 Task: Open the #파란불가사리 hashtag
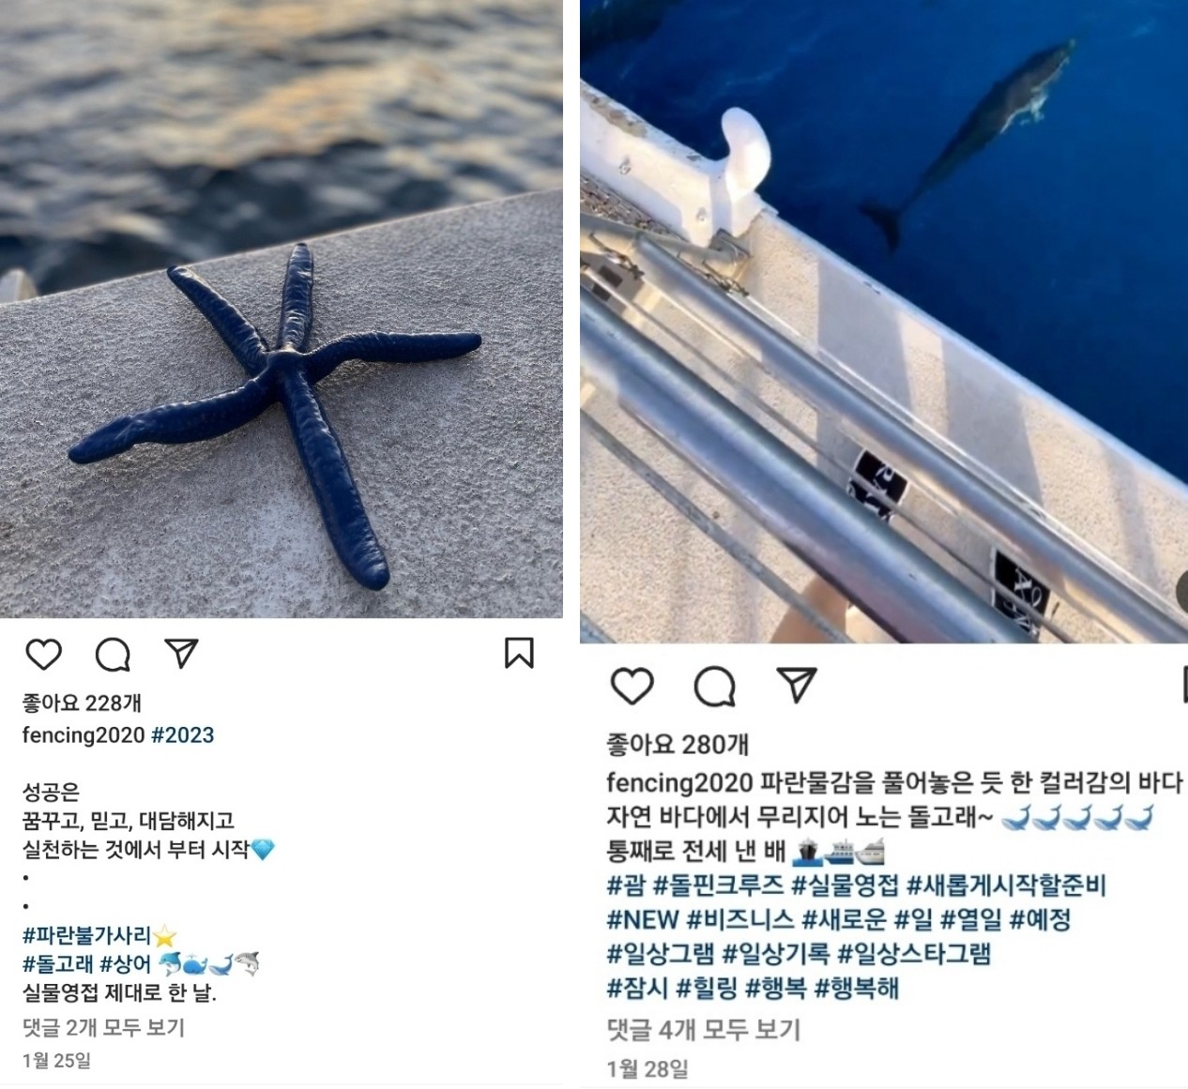[87, 935]
